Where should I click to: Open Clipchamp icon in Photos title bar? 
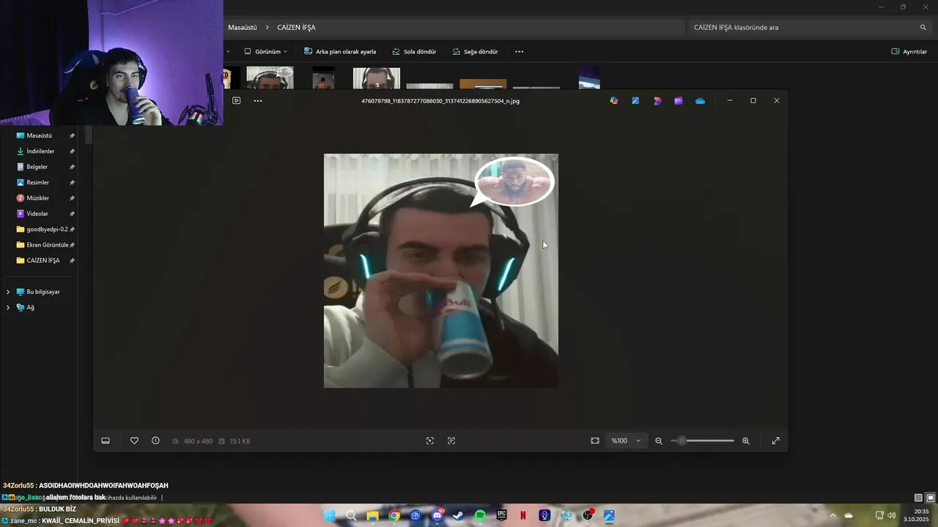[x=679, y=100]
